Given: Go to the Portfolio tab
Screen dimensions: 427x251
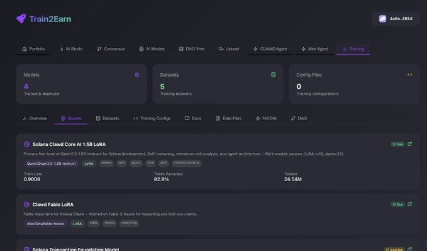Looking at the screenshot, I should point(33,49).
